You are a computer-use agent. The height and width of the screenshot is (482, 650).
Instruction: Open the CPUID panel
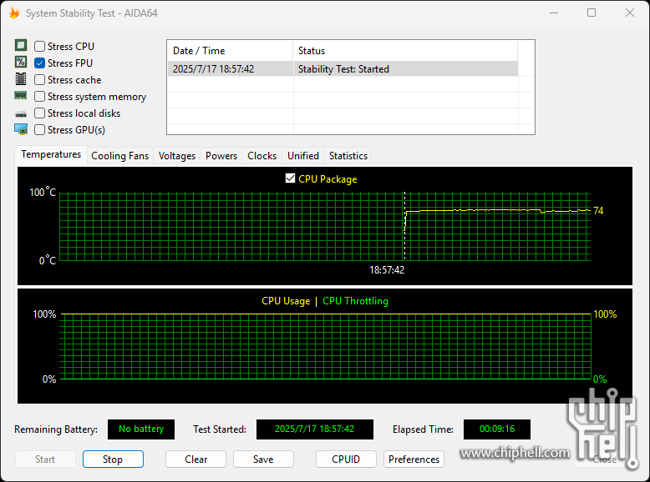click(x=346, y=459)
